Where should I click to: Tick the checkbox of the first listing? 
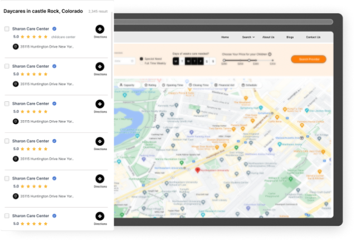[7, 28]
